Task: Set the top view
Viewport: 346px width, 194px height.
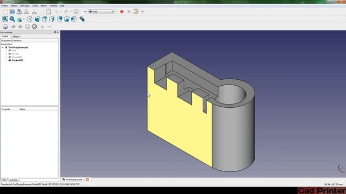Action: pos(44,19)
